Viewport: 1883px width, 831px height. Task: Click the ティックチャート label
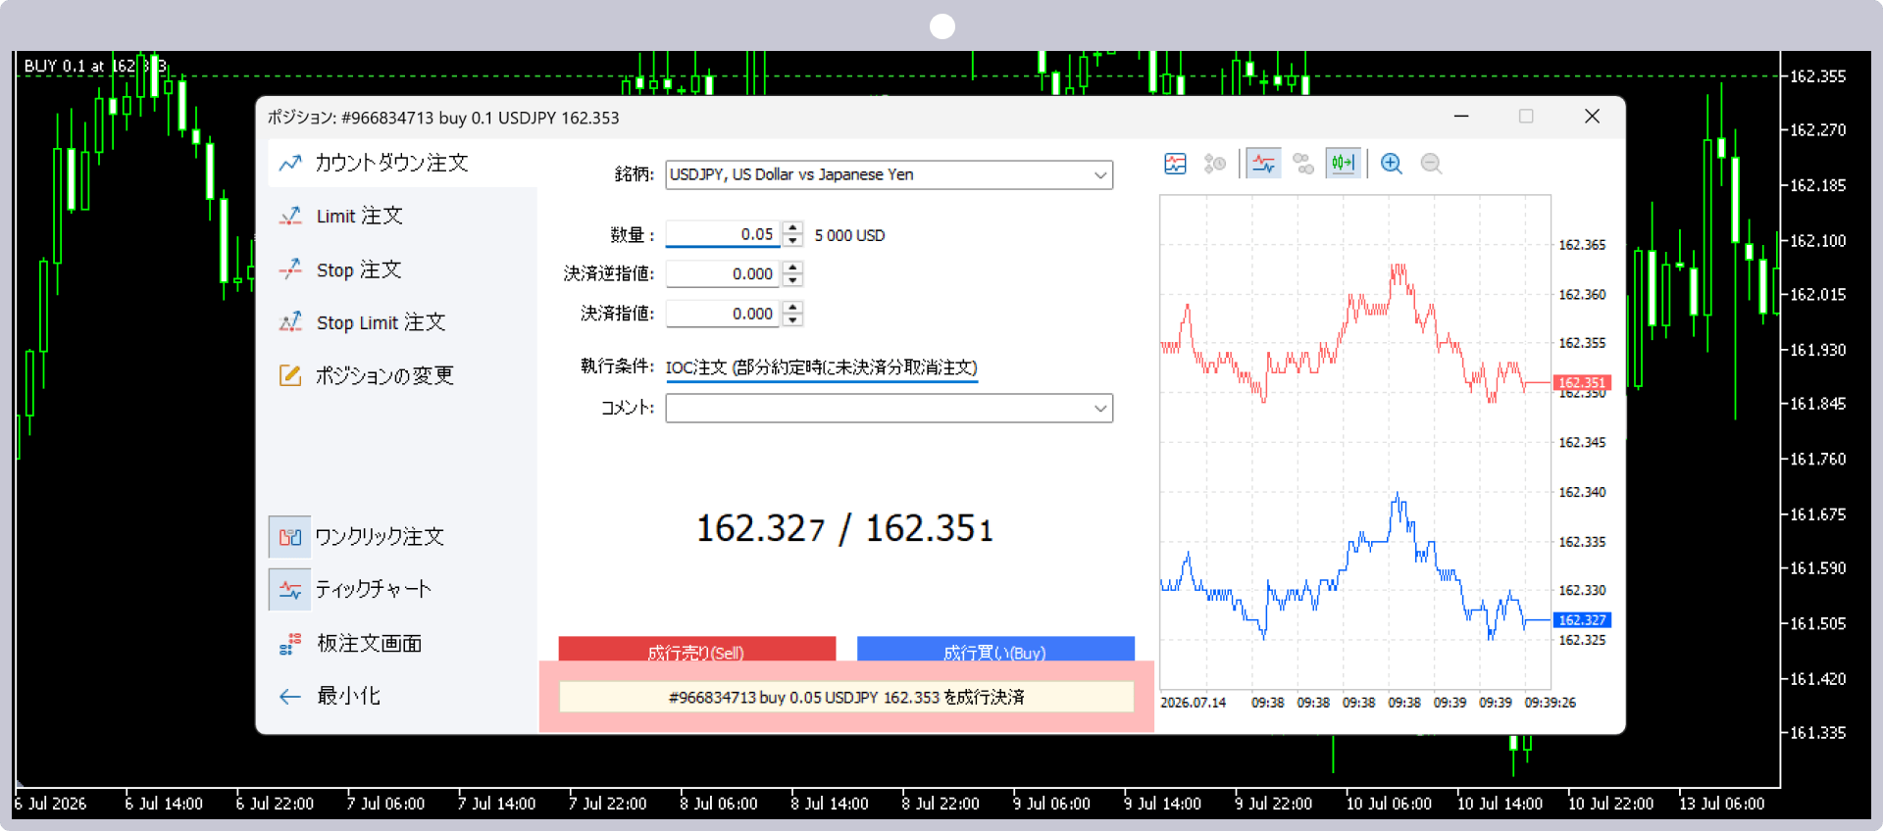tap(373, 590)
